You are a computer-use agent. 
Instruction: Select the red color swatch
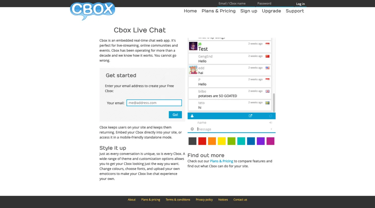[202, 141]
